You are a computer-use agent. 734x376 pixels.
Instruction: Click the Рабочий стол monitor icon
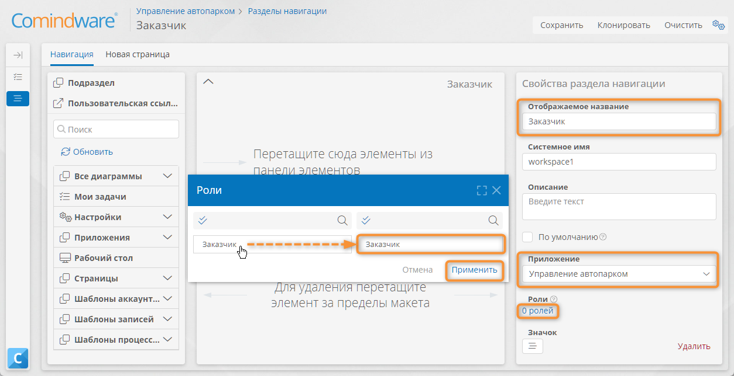(x=65, y=258)
